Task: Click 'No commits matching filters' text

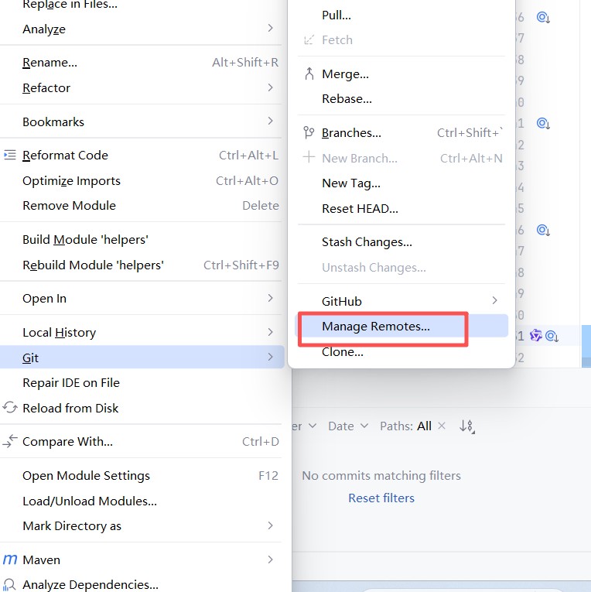Action: [381, 475]
